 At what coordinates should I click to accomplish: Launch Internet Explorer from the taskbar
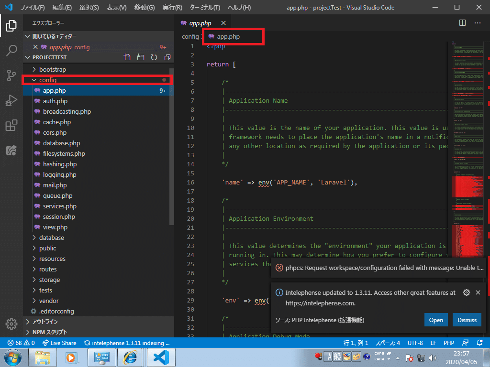click(x=130, y=357)
